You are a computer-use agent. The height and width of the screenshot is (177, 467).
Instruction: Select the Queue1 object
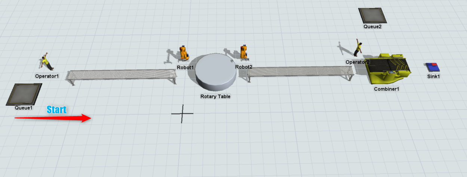click(24, 94)
